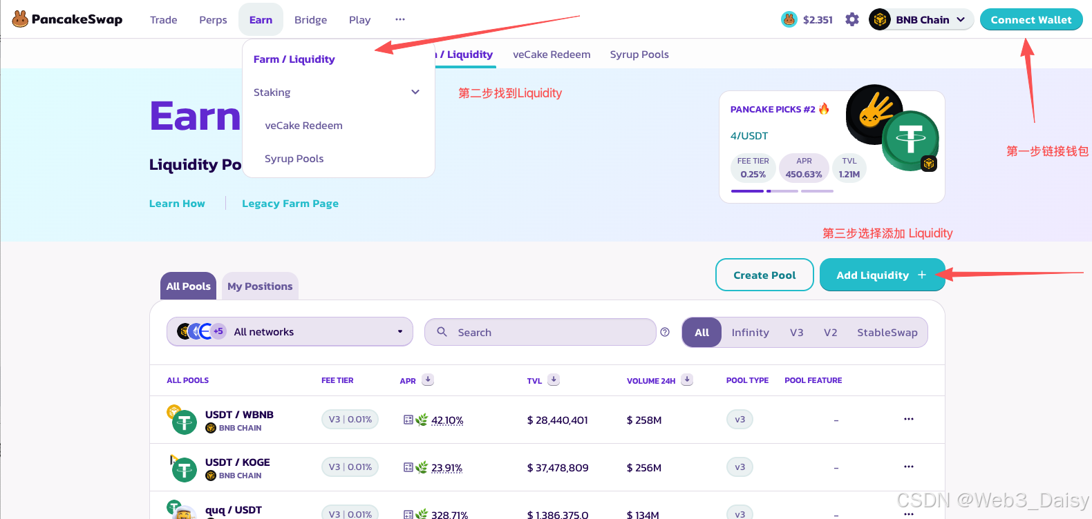Open the Perps menu
This screenshot has width=1092, height=519.
point(213,19)
